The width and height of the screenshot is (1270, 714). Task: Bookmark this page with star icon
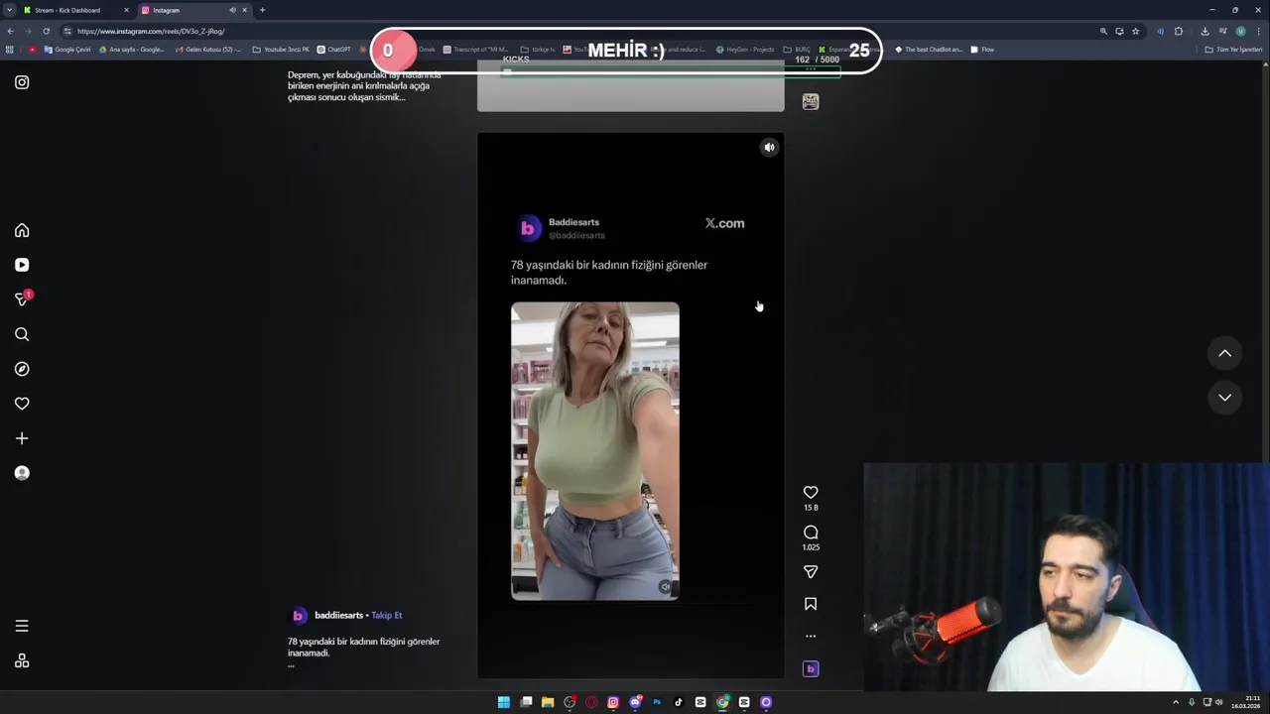tap(1136, 31)
